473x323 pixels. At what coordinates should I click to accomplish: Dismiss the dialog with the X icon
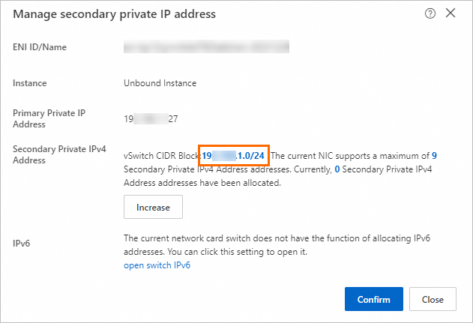tap(451, 13)
